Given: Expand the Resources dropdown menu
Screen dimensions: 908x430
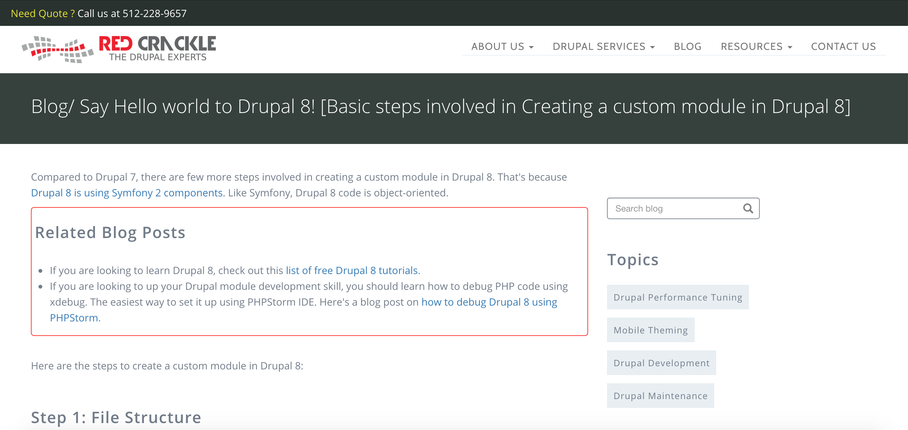Looking at the screenshot, I should [756, 46].
